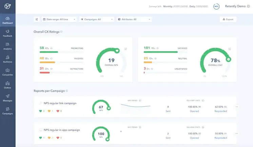
Task: Click the NPS circular badge in the header
Action: tap(216, 6)
